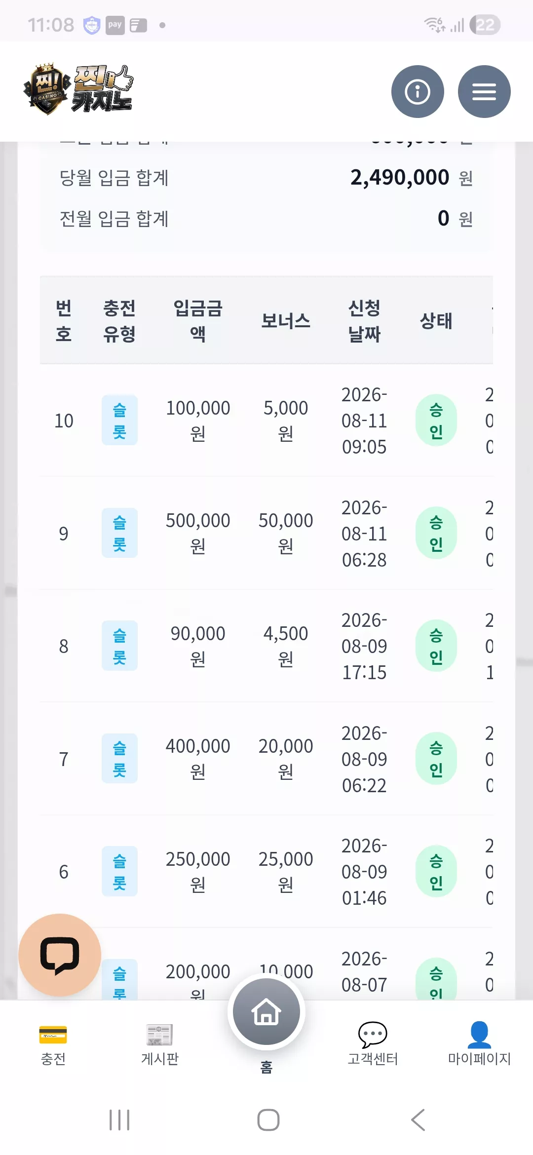
Task: Tap the Android back navigation arrow
Action: coord(418,1119)
